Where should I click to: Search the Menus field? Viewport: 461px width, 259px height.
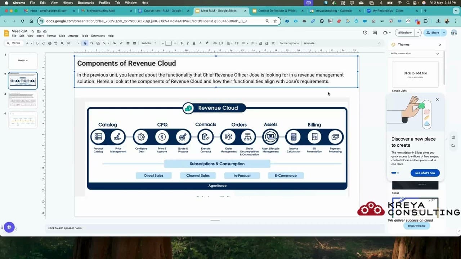coord(14,43)
